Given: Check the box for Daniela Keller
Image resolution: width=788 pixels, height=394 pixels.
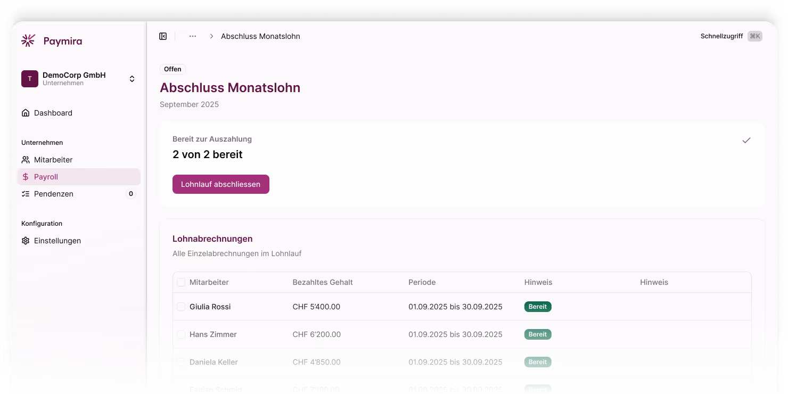Looking at the screenshot, I should (181, 362).
